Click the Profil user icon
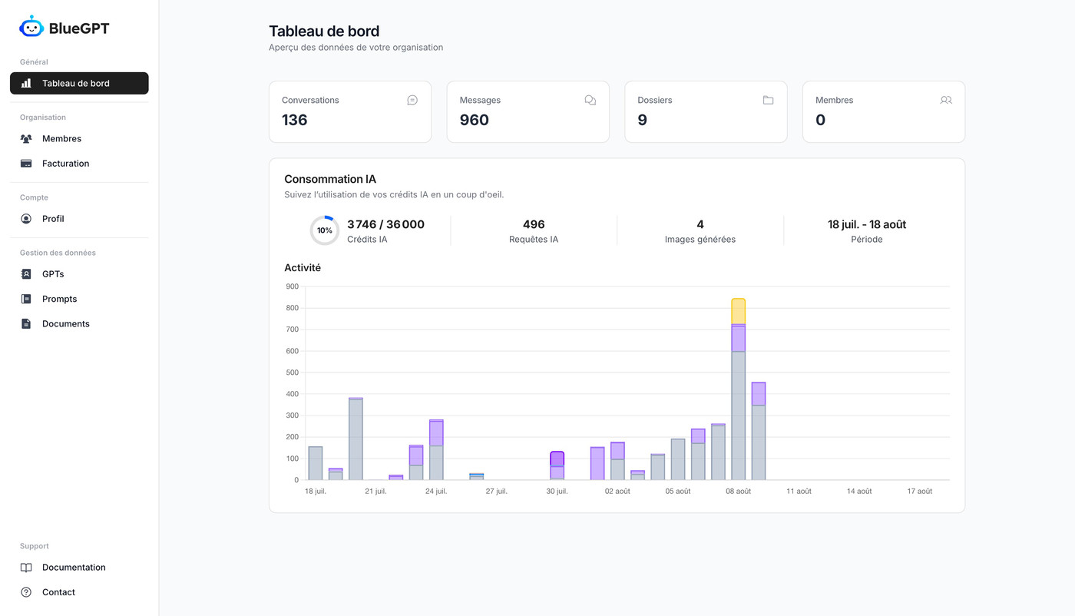Viewport: 1075px width, 616px height. pyautogui.click(x=27, y=218)
